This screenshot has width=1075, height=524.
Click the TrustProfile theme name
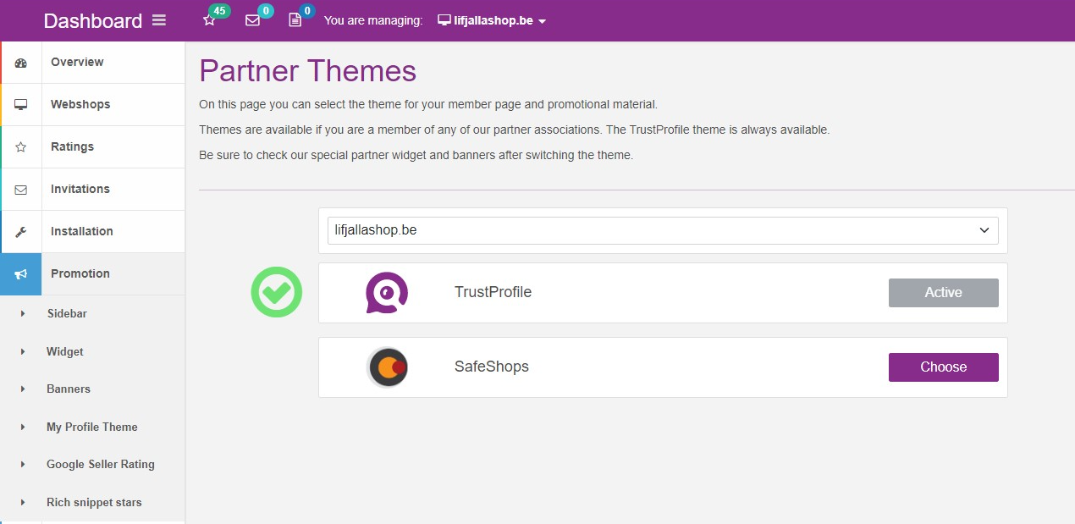493,293
